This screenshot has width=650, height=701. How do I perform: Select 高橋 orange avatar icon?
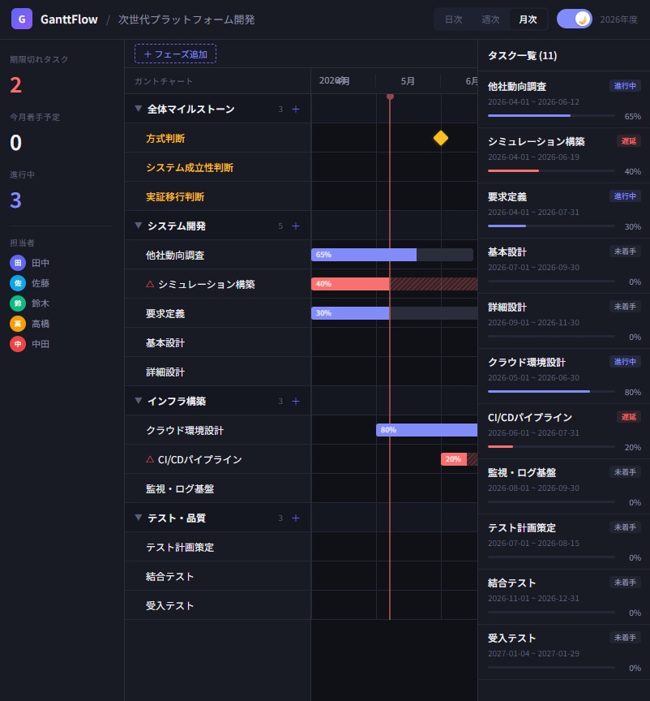pyautogui.click(x=18, y=324)
